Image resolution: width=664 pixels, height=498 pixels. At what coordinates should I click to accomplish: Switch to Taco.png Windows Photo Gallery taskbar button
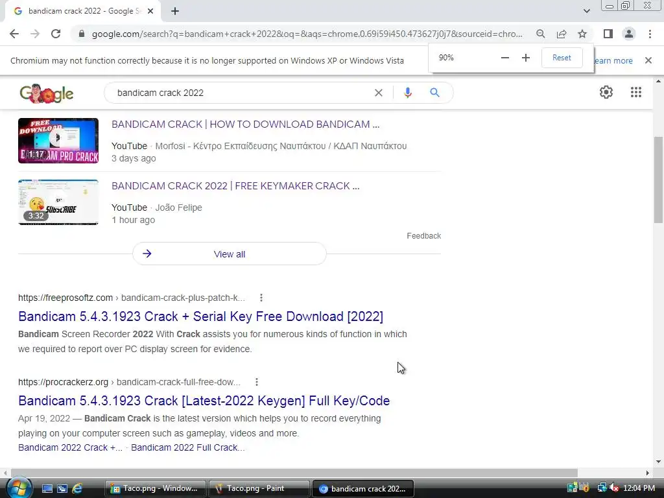click(x=155, y=488)
